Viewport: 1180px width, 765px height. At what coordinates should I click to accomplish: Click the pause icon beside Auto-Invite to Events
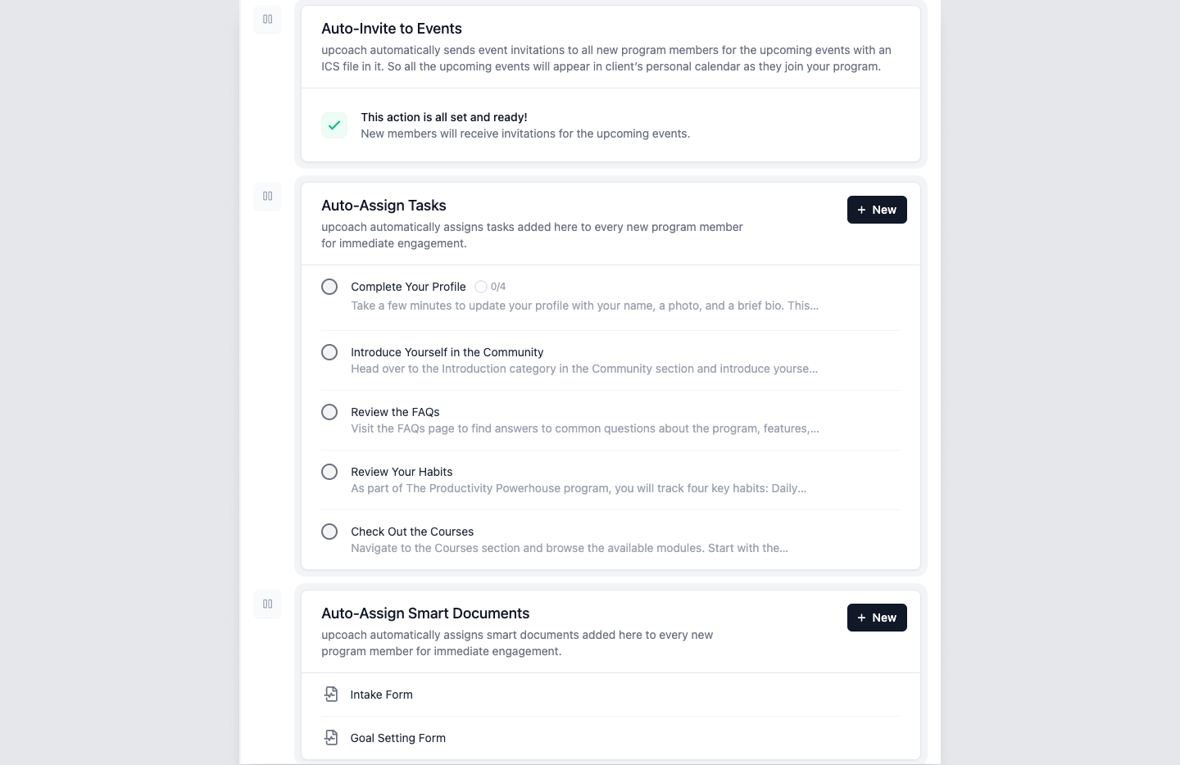267,20
